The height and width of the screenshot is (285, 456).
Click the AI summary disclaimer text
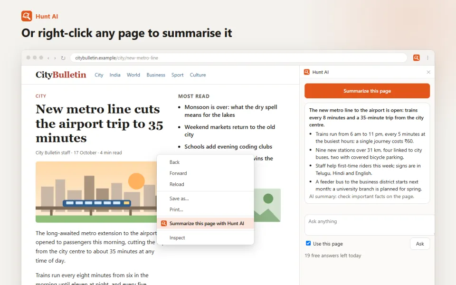(x=361, y=196)
